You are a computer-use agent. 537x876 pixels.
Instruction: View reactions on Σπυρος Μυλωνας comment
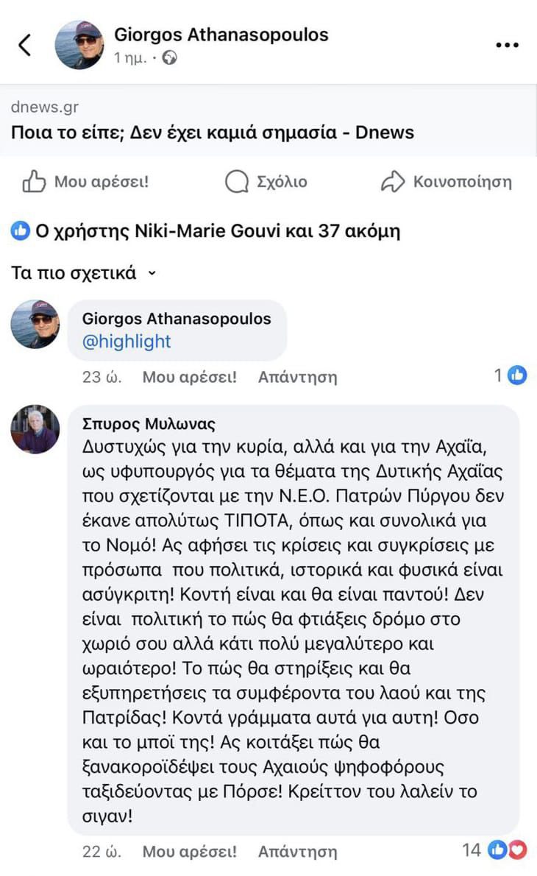(509, 850)
